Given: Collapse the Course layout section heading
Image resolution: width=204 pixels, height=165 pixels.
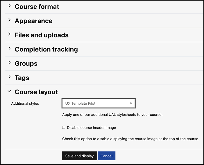Looking at the screenshot, I should pos(36,92).
